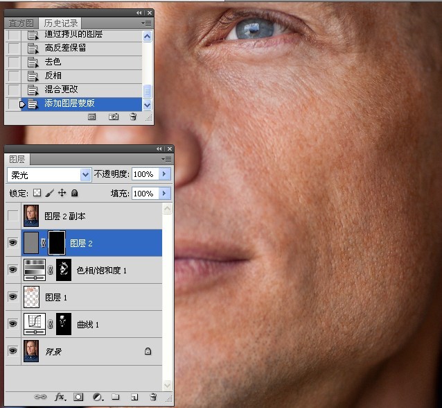Select the 去色 history state
The width and height of the screenshot is (442, 408).
(x=53, y=62)
